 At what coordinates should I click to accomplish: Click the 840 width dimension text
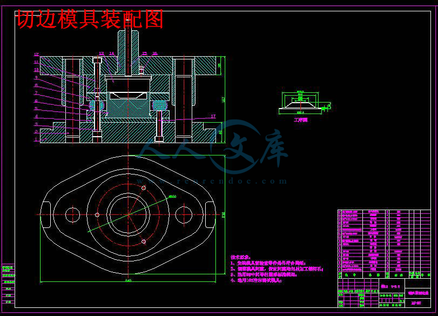[128, 280]
